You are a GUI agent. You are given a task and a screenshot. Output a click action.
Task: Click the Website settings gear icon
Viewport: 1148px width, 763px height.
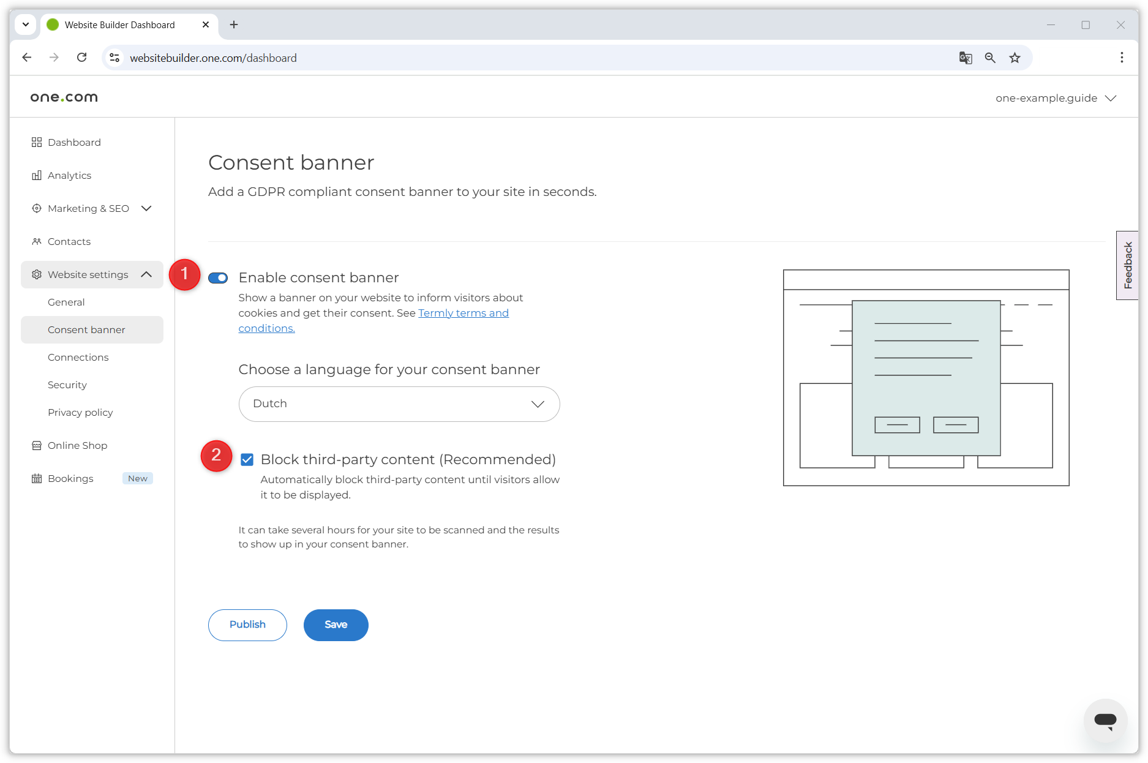pyautogui.click(x=36, y=274)
